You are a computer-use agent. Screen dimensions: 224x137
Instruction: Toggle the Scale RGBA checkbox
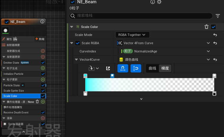(78, 43)
